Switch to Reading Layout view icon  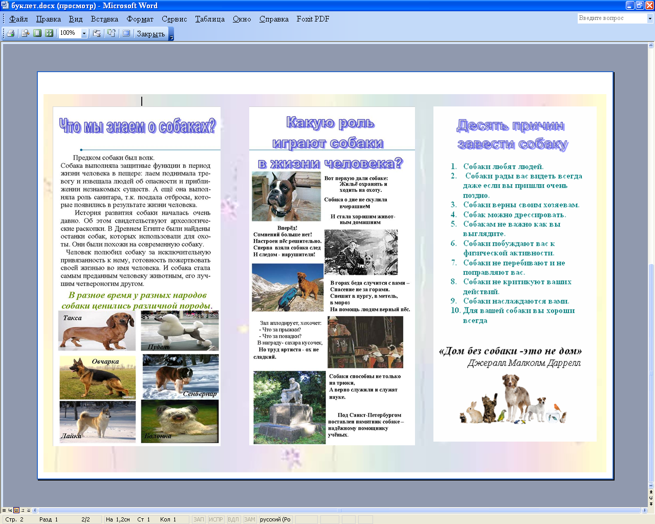click(29, 510)
